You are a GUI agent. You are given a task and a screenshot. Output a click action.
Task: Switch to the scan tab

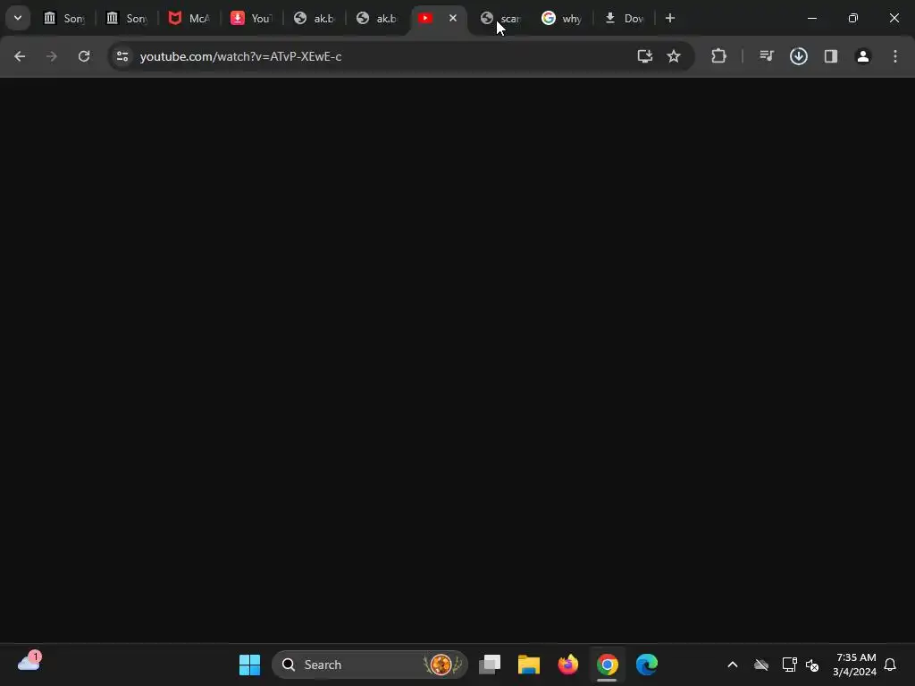point(500,19)
